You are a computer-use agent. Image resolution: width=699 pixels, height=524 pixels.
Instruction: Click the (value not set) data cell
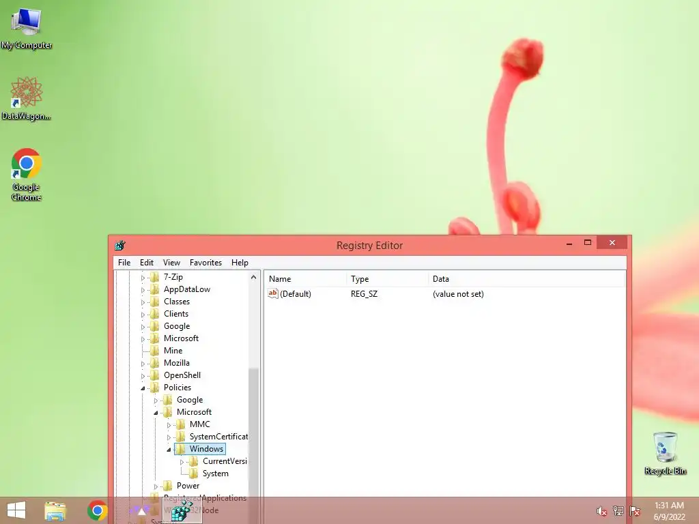458,293
